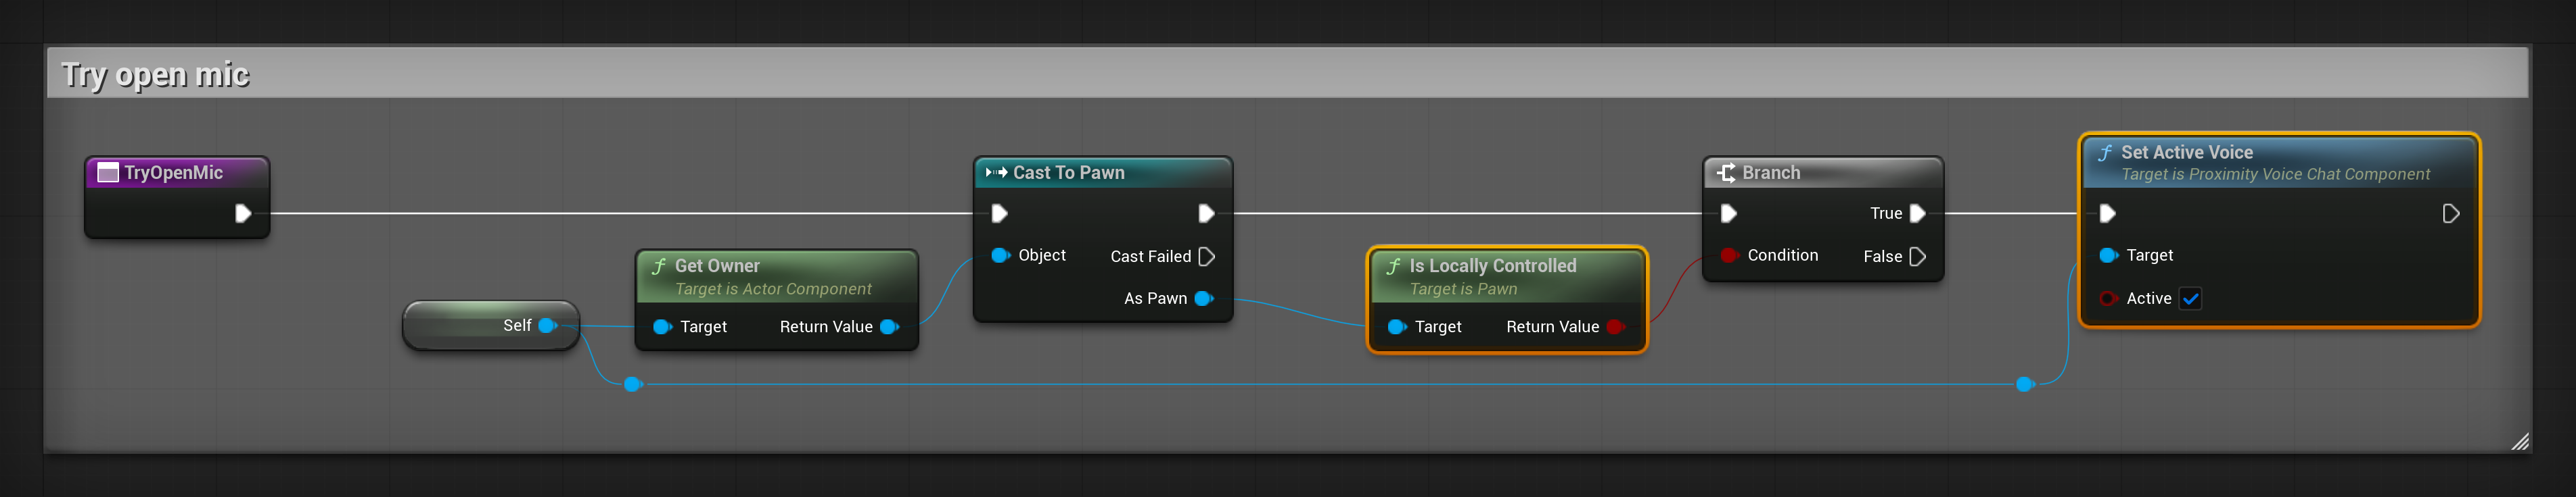Click Get Owner Target input pin
This screenshot has width=2576, height=497.
(662, 328)
